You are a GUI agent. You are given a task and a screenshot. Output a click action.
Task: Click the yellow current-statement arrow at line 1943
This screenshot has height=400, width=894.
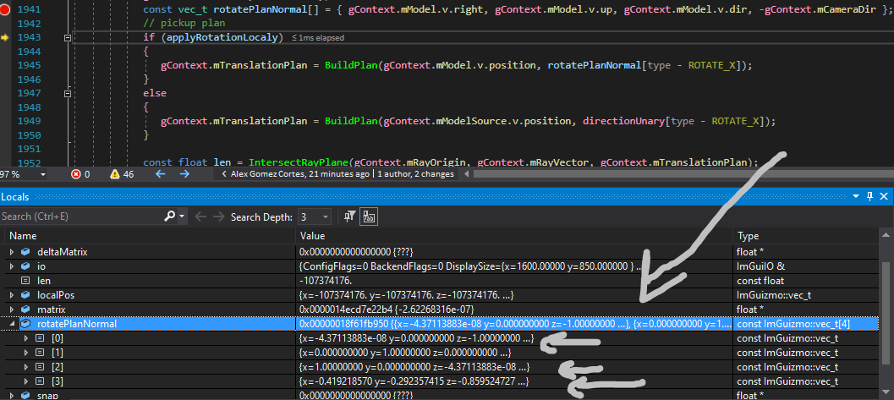[5, 37]
